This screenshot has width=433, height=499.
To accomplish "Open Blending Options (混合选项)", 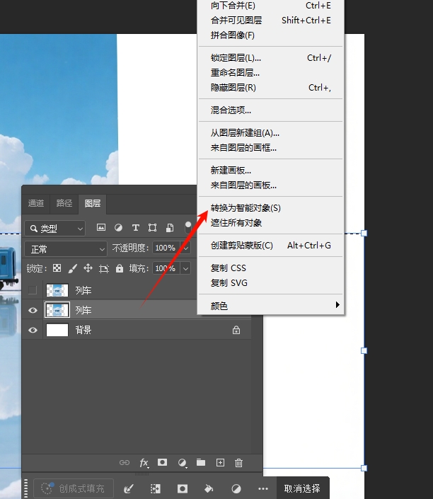I will [270, 110].
